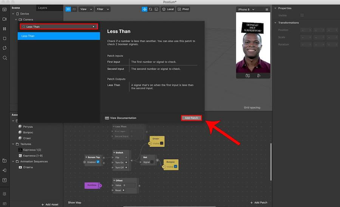Click the Not patch output port
This screenshot has height=207, width=340.
[x=157, y=160]
